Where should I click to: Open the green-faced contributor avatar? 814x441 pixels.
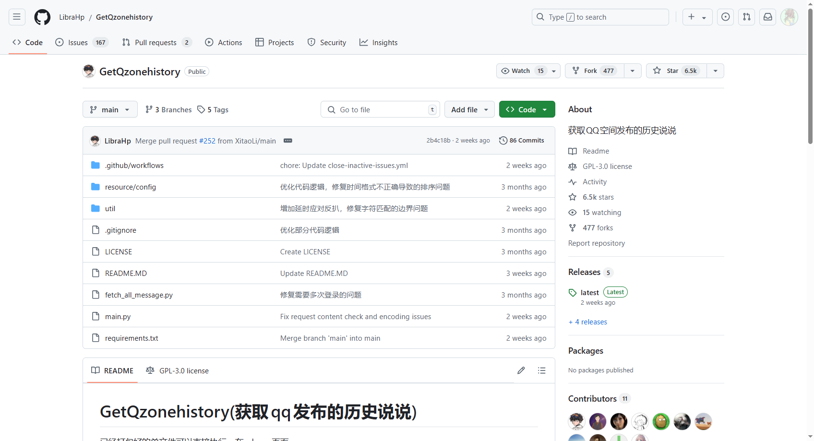pyautogui.click(x=661, y=421)
